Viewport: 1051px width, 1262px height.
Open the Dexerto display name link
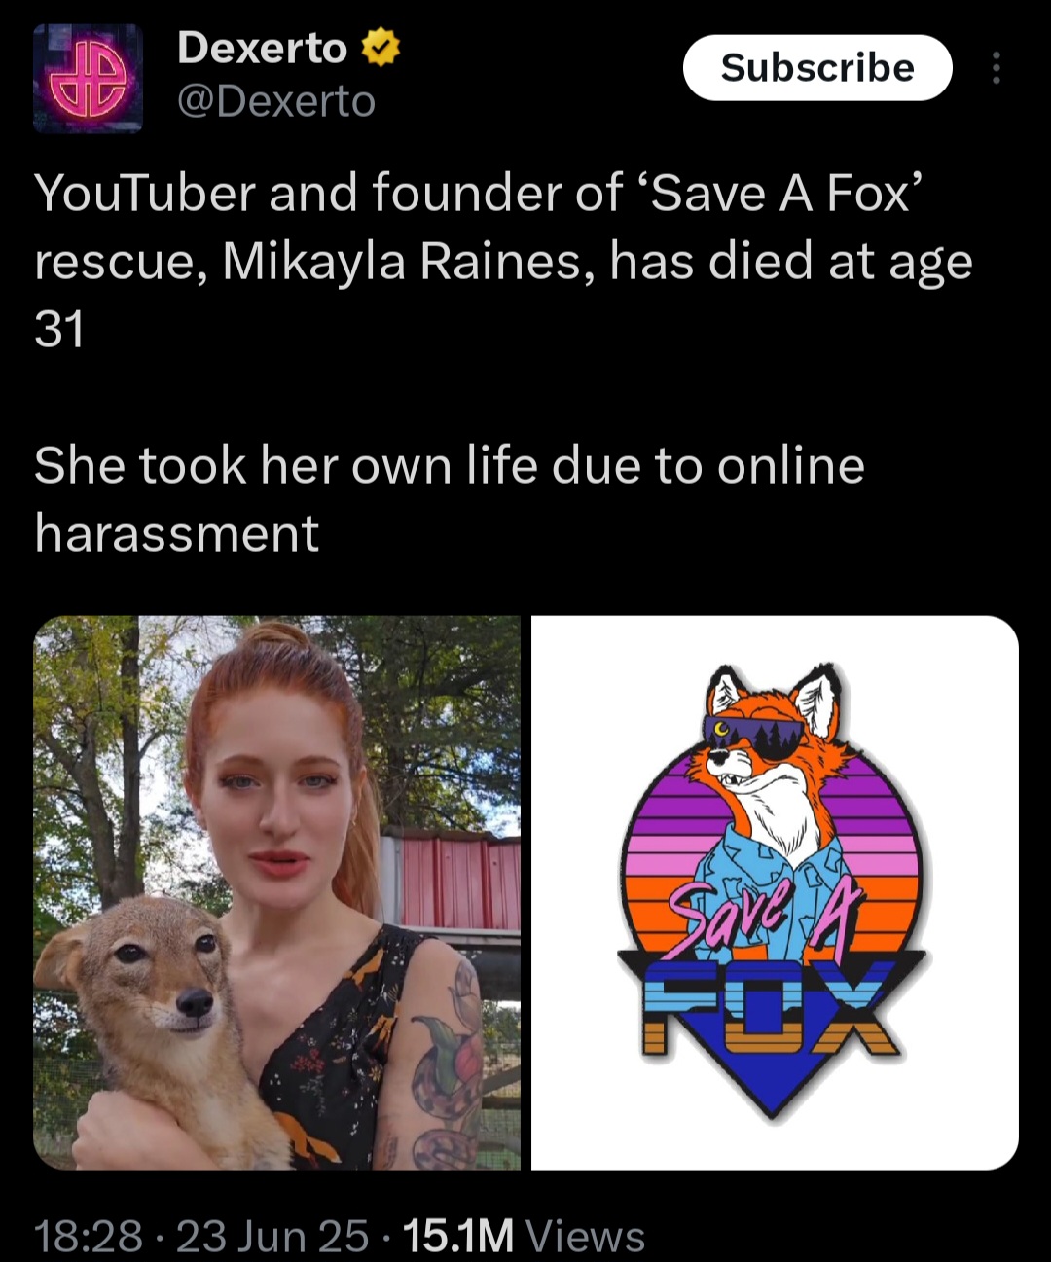click(x=262, y=48)
